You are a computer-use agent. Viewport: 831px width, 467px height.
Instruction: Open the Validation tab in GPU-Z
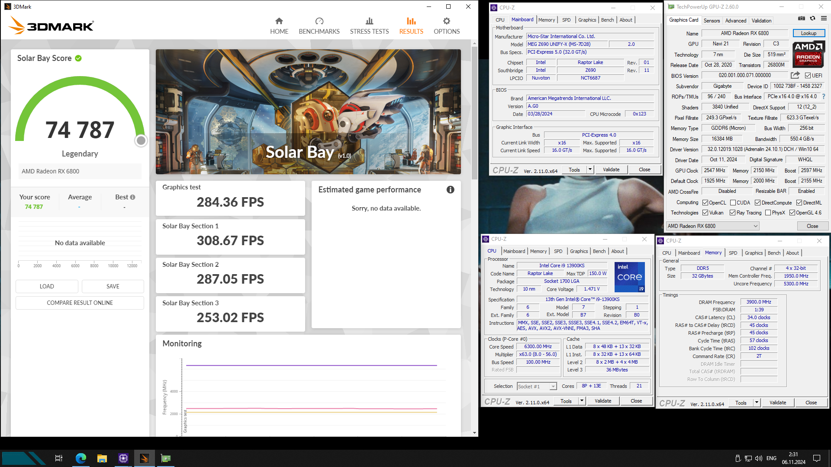pyautogui.click(x=761, y=20)
